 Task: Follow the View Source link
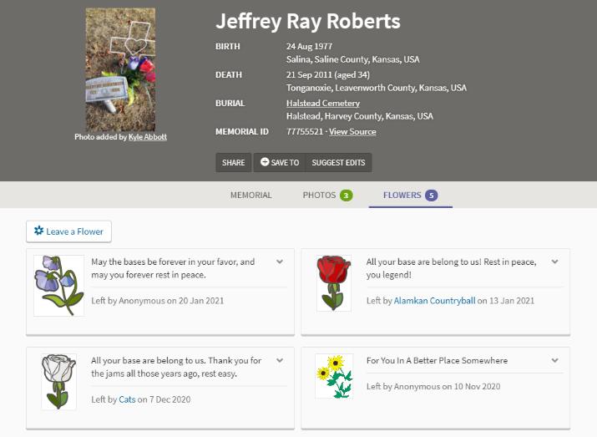click(352, 131)
